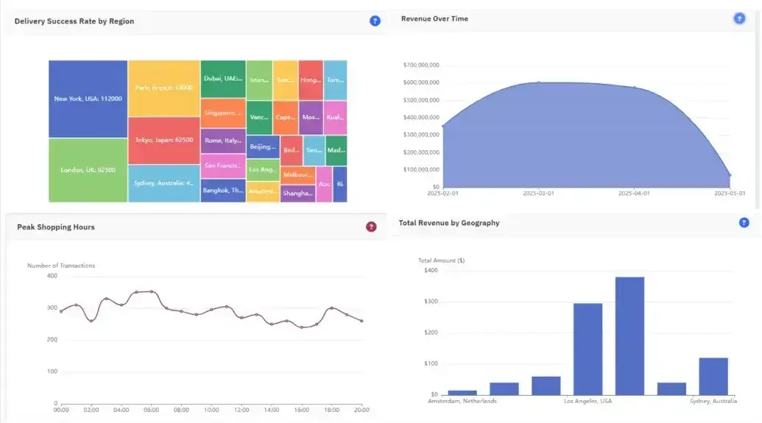Click the Singapore treemap tile
Screen dimensions: 762x423
[x=223, y=113]
